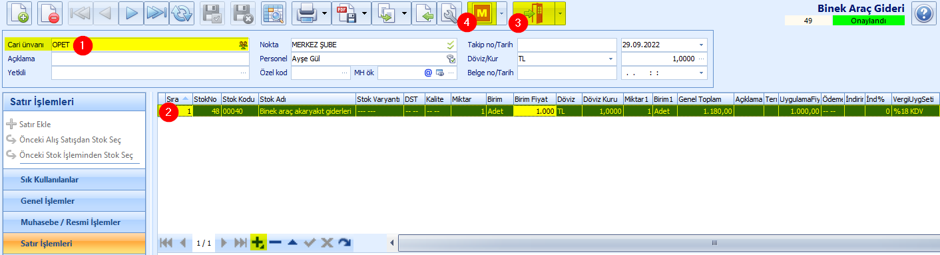Open the Belge tarih date-time dropdown
Viewport: 940px width, 255px height.
(701, 73)
